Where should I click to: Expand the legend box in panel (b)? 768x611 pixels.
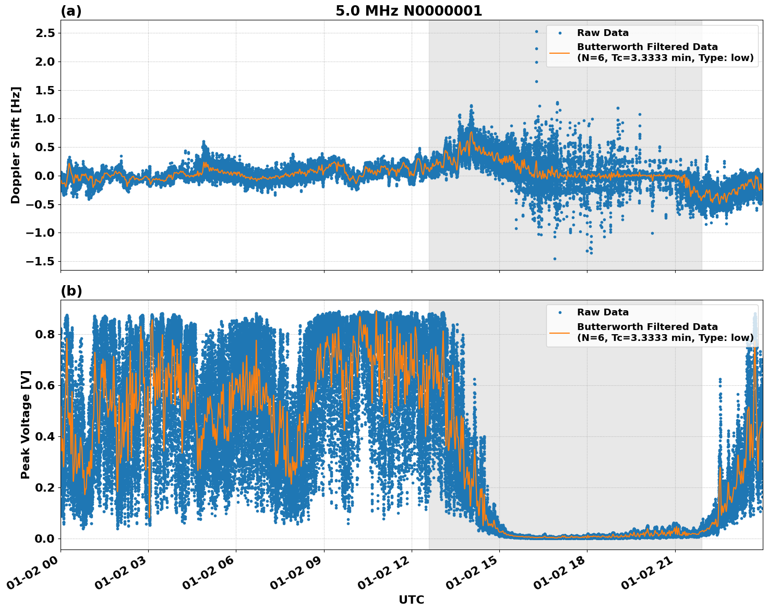[x=651, y=326]
